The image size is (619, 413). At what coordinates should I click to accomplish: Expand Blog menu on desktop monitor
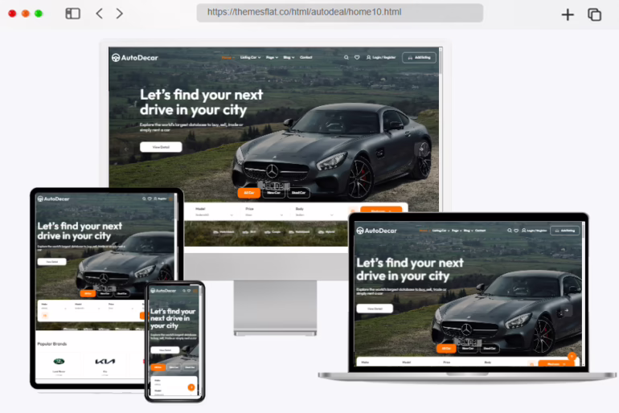pos(289,58)
